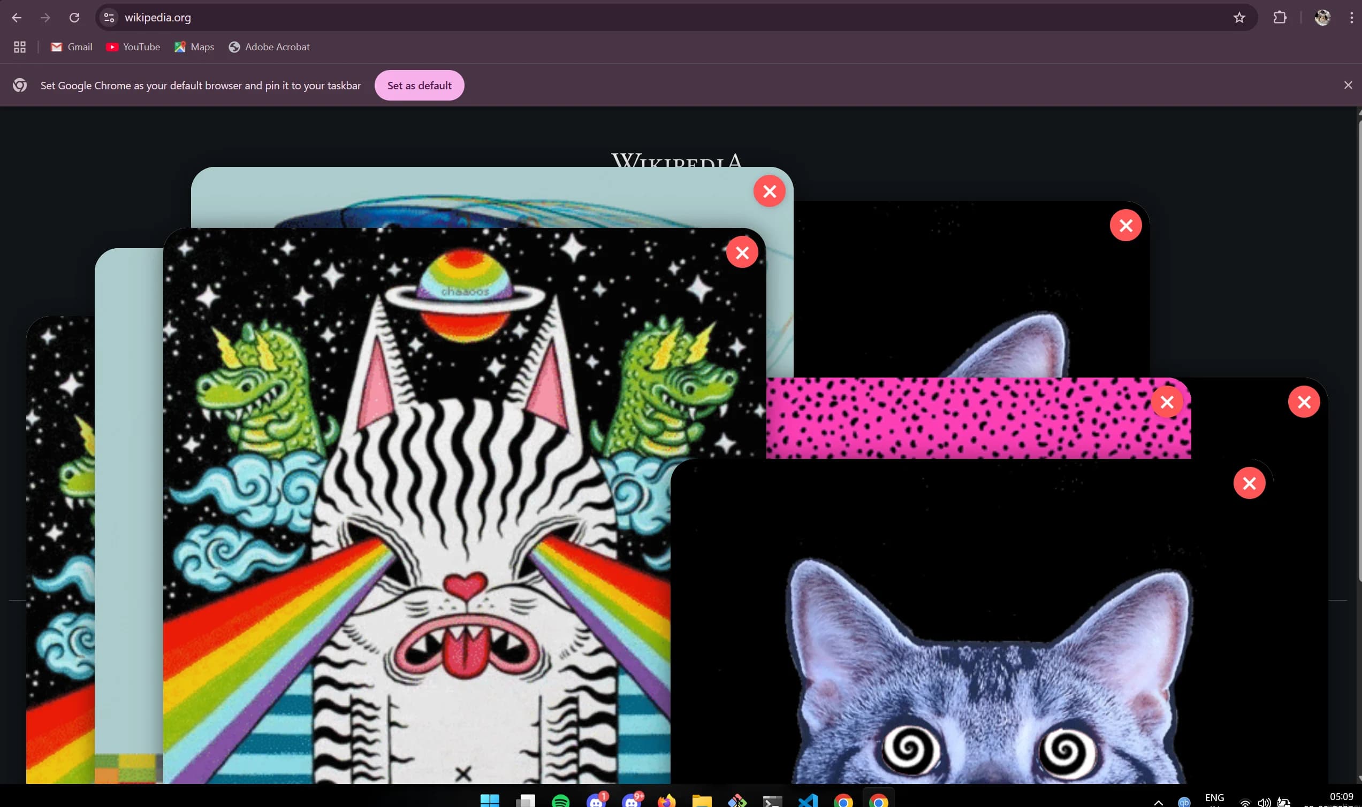View site information icon in address bar
Image resolution: width=1362 pixels, height=807 pixels.
point(109,18)
